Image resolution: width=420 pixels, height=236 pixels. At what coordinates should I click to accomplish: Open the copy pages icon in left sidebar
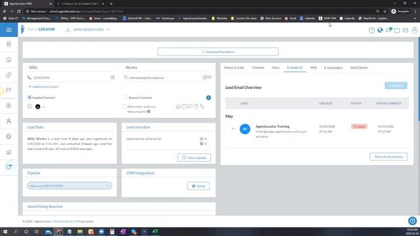9,75
